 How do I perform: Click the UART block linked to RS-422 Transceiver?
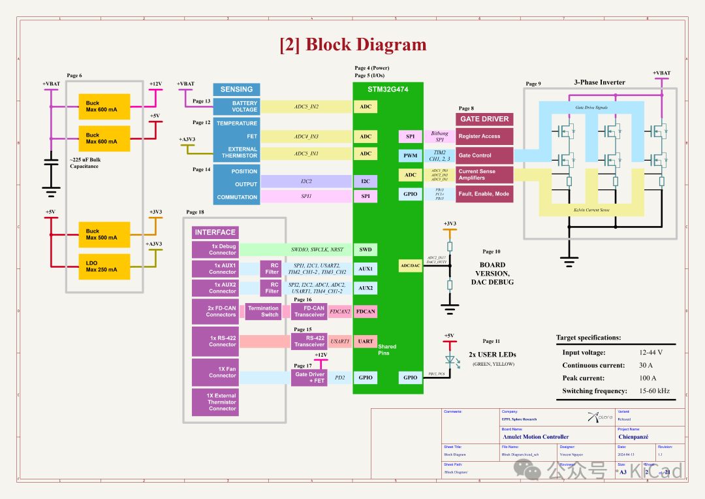[365, 341]
